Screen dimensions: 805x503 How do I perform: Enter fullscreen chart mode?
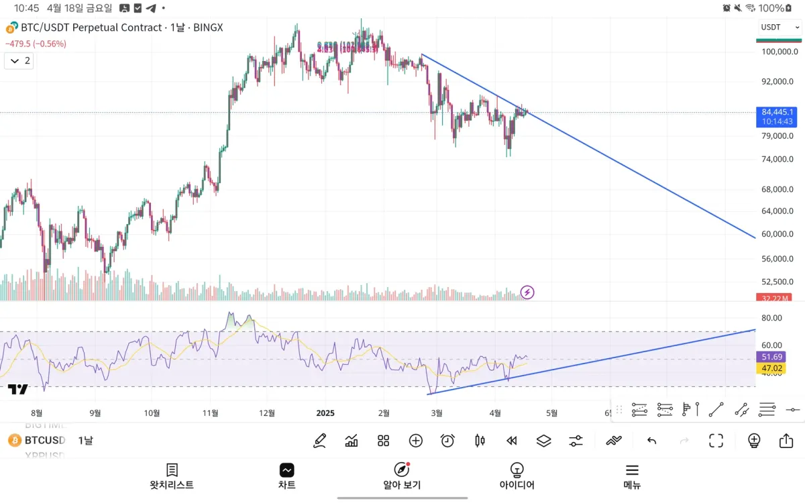(716, 441)
